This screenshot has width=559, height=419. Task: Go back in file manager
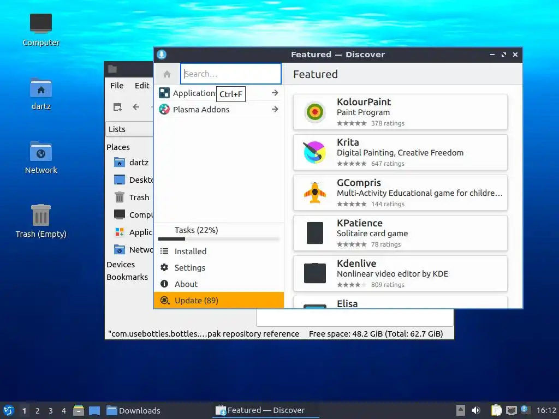click(x=136, y=107)
